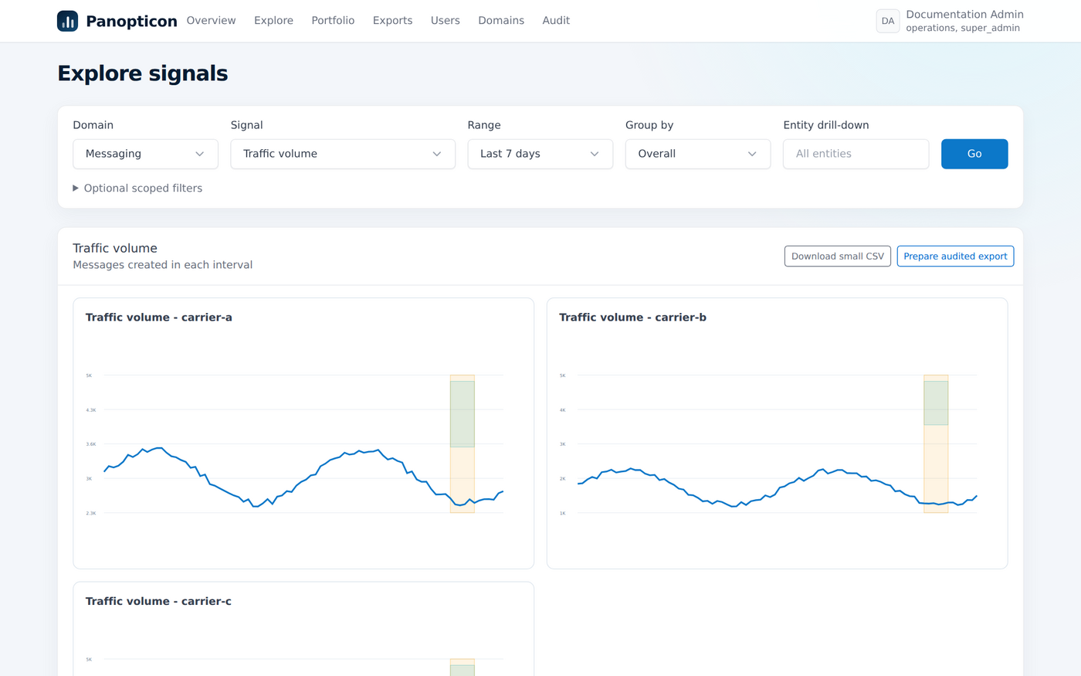Click the DA user avatar badge

click(888, 21)
